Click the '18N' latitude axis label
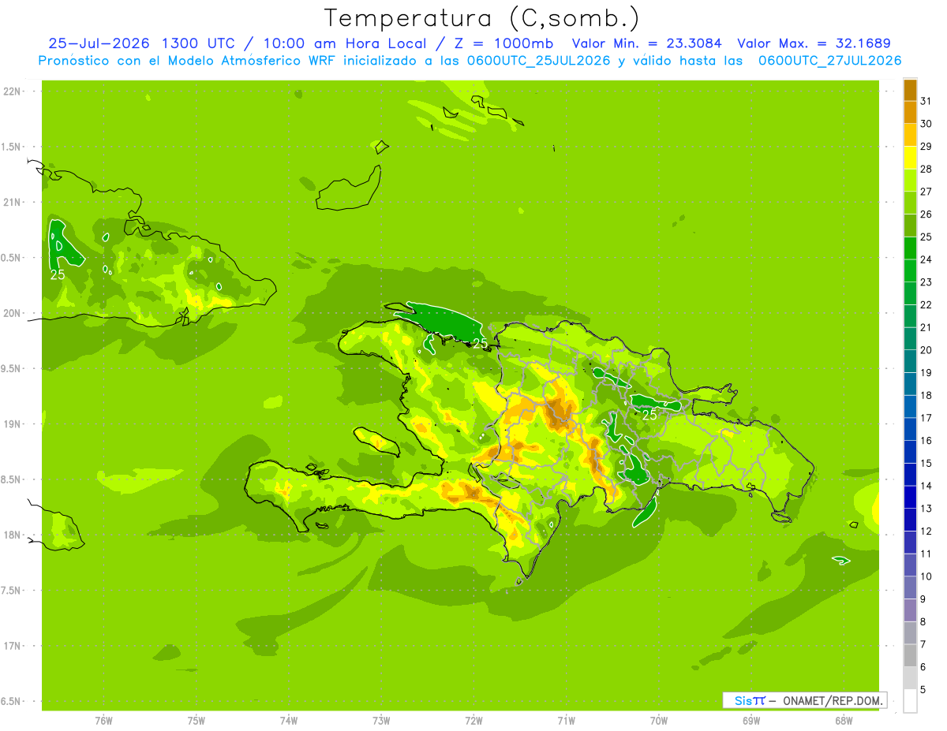 (x=11, y=535)
